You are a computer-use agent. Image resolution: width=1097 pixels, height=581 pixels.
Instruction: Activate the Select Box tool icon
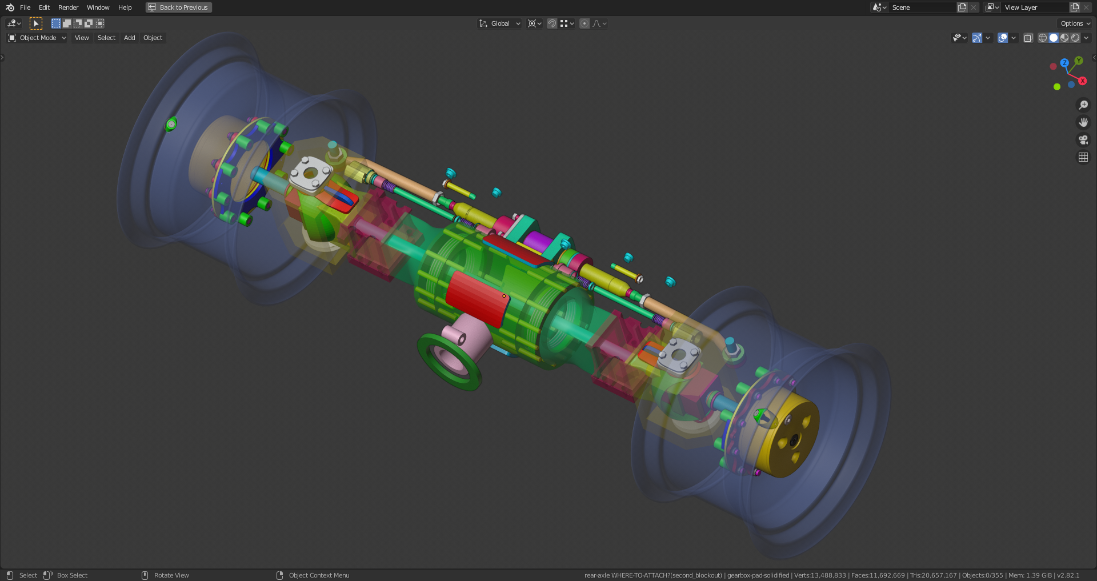(x=36, y=23)
